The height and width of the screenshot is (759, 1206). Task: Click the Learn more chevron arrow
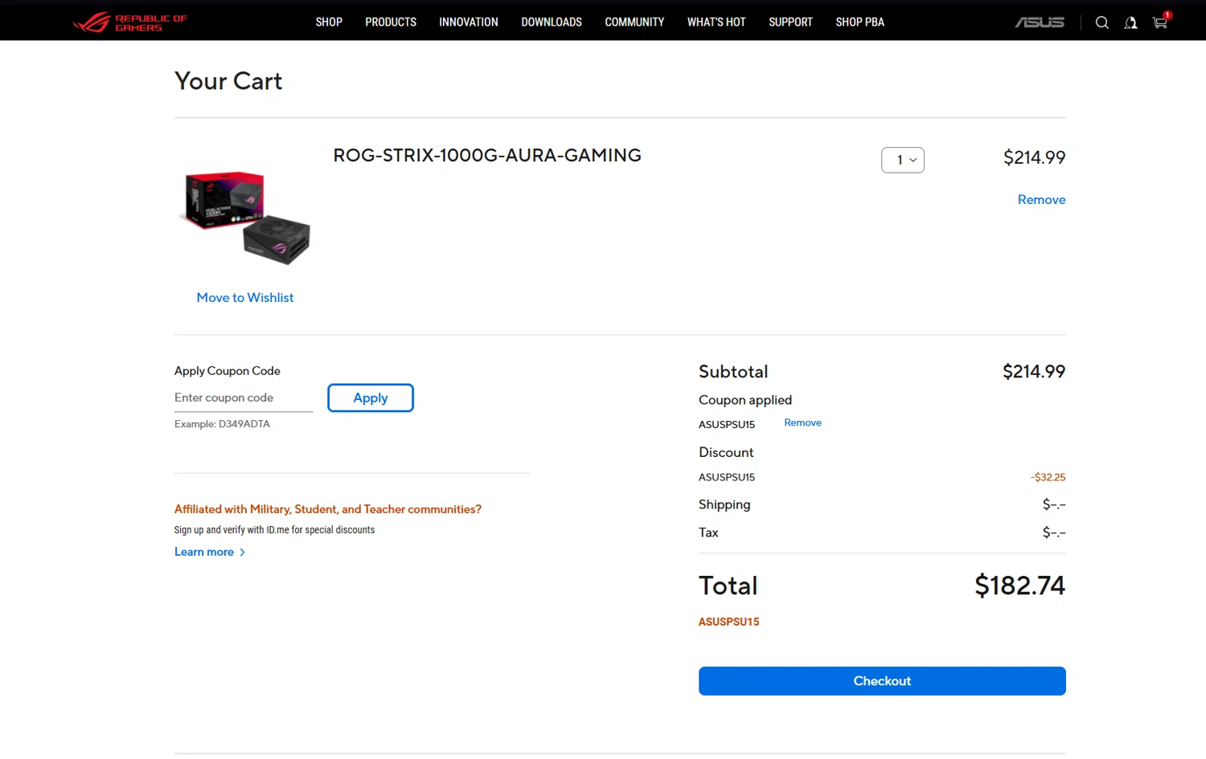pos(242,553)
